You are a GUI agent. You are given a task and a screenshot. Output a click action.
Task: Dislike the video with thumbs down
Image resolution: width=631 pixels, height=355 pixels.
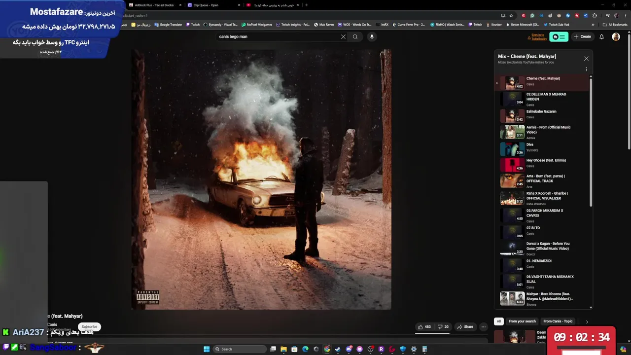[x=443, y=326]
